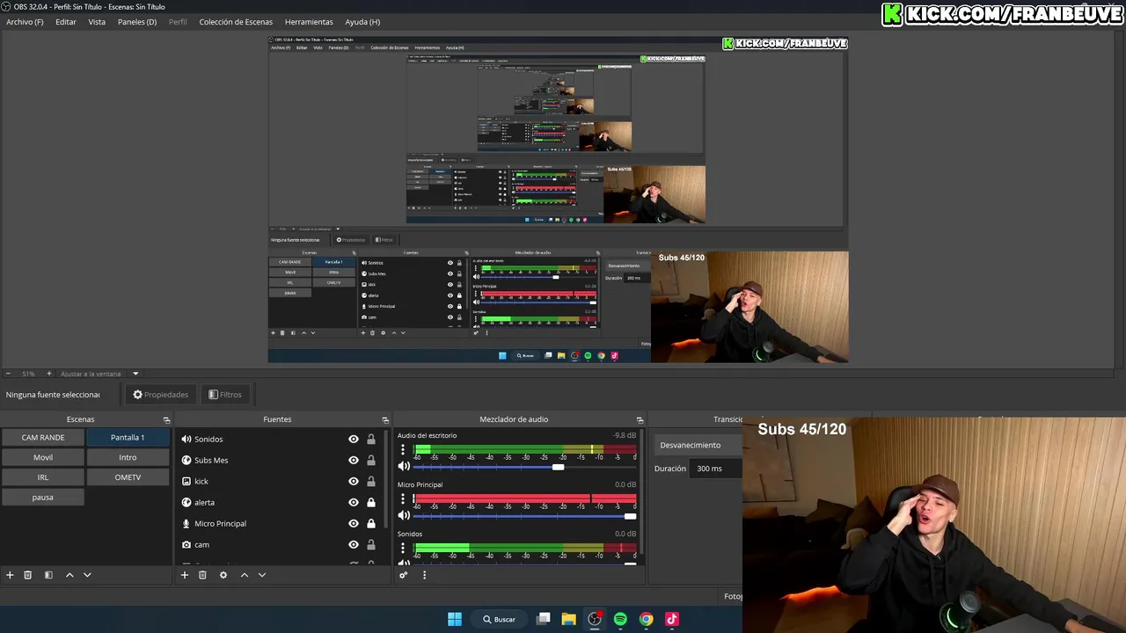The image size is (1126, 633).
Task: Open options dots for Micro Principal channel
Action: pyautogui.click(x=404, y=499)
